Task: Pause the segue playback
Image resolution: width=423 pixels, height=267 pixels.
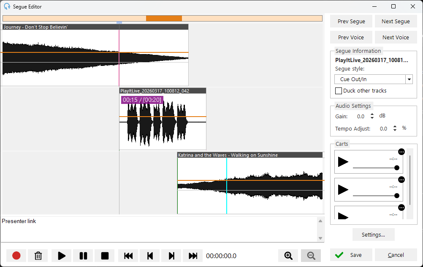Action: click(83, 256)
